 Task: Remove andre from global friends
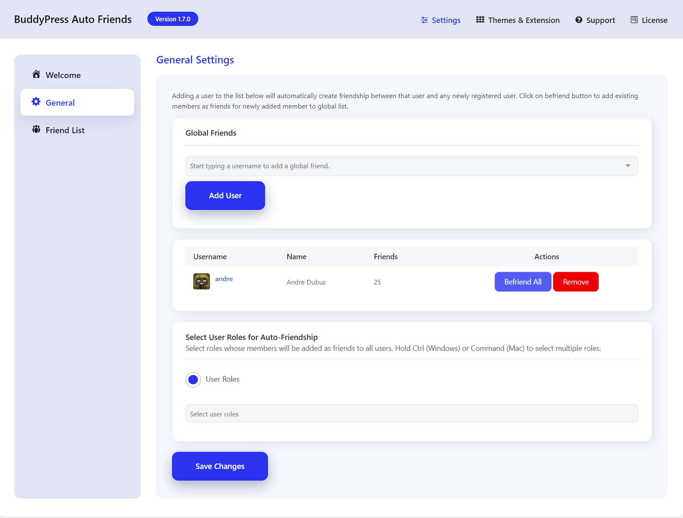click(576, 282)
